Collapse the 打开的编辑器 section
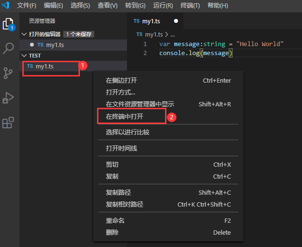The width and height of the screenshot is (302, 247). (x=24, y=34)
